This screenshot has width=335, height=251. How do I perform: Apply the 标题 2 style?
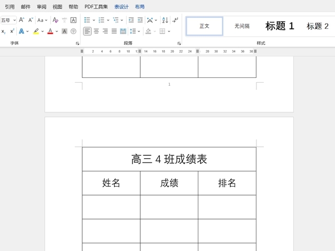pyautogui.click(x=318, y=26)
